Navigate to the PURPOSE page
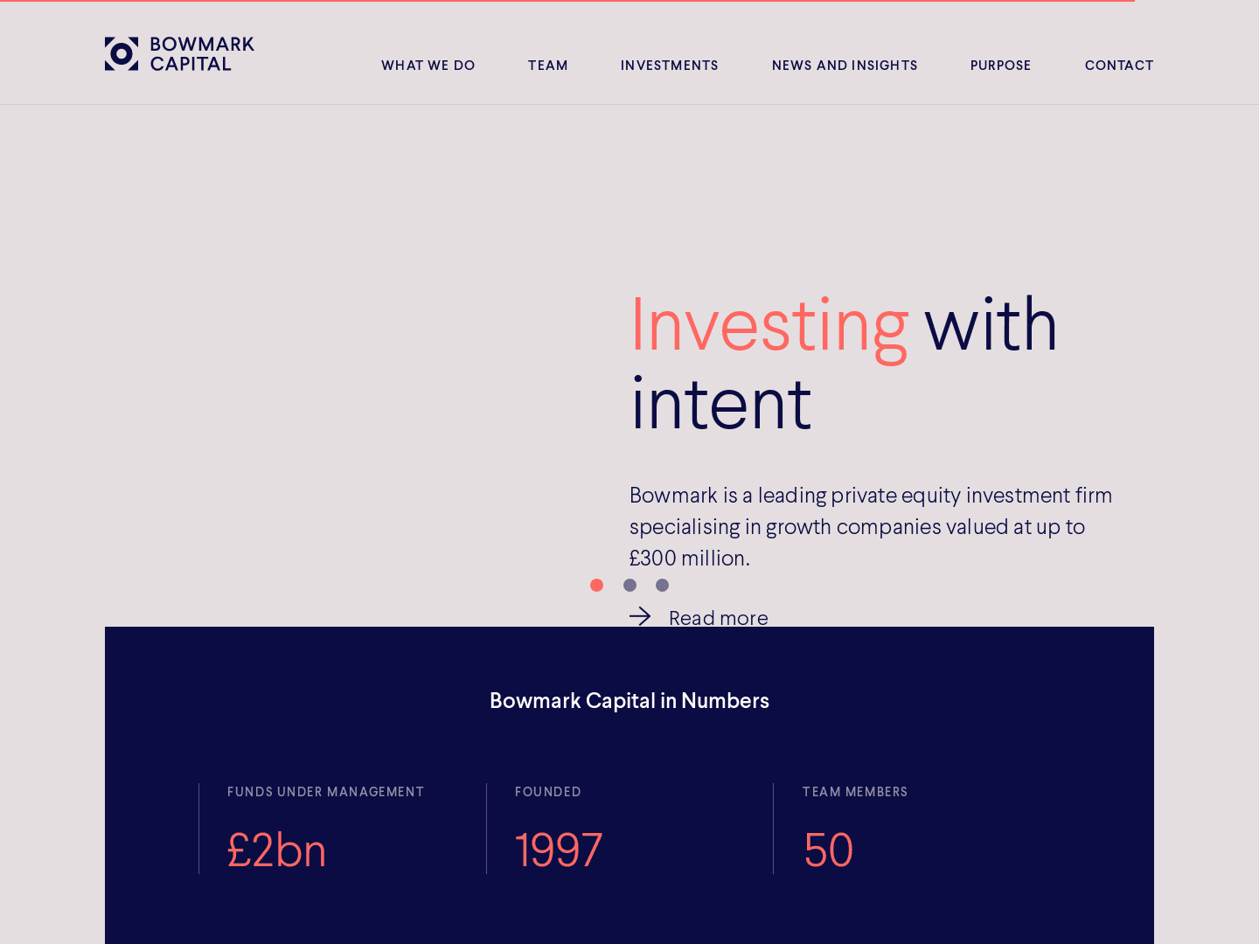 point(1000,65)
